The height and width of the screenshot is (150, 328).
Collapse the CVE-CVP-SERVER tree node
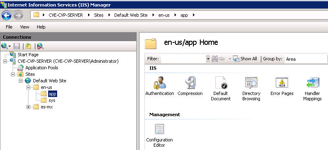[x=5, y=61]
